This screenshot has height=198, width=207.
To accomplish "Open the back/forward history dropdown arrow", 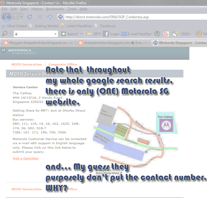I will tap(21, 17).
